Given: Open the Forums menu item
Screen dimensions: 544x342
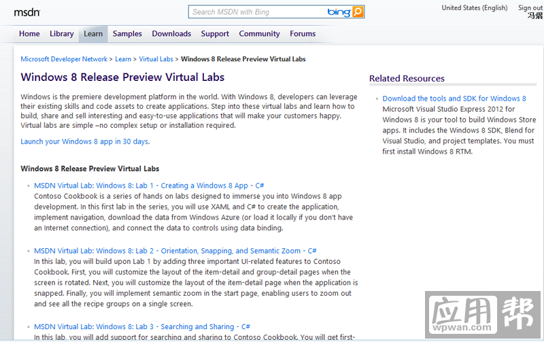Looking at the screenshot, I should point(303,33).
